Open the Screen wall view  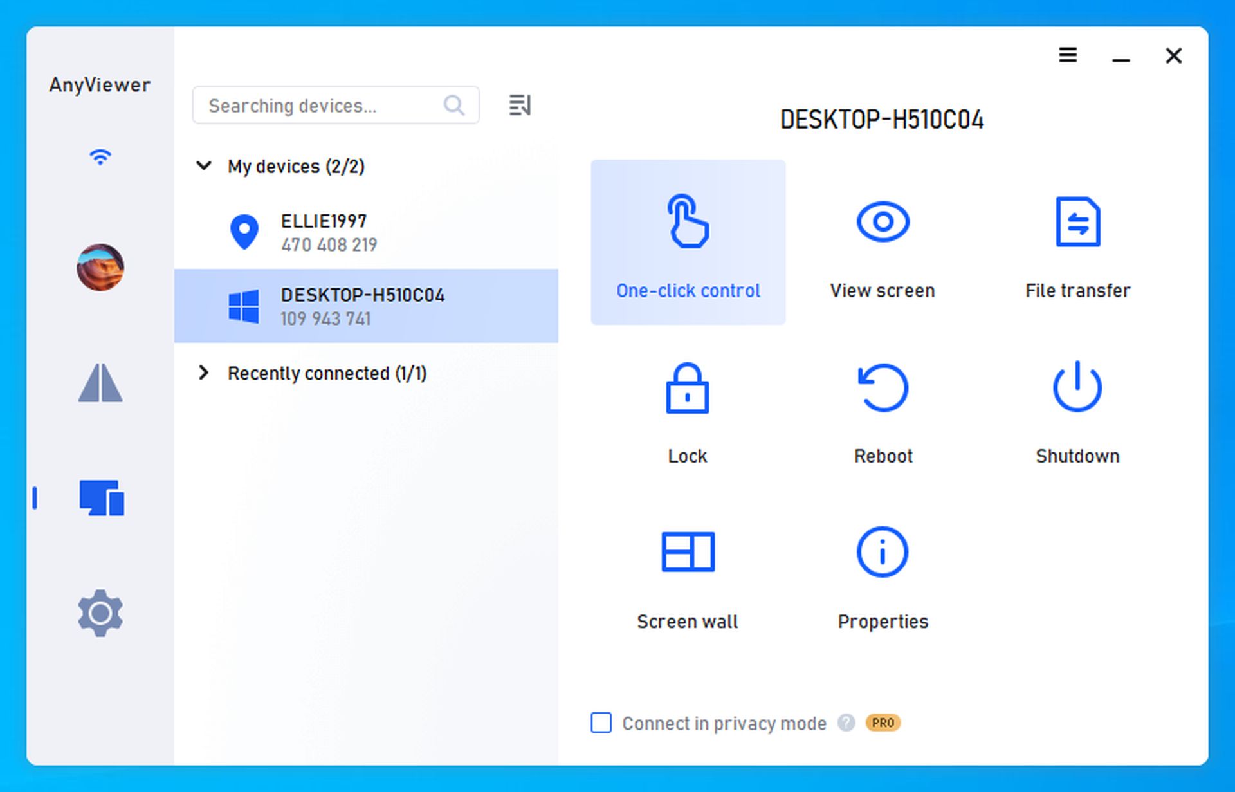(x=688, y=576)
